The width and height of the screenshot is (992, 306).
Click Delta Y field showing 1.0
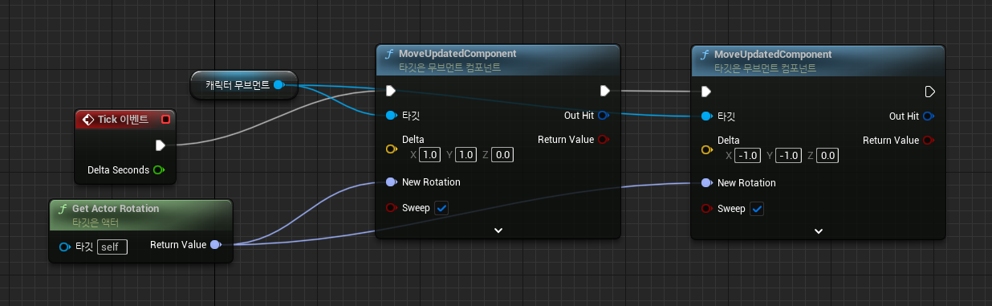pos(467,155)
